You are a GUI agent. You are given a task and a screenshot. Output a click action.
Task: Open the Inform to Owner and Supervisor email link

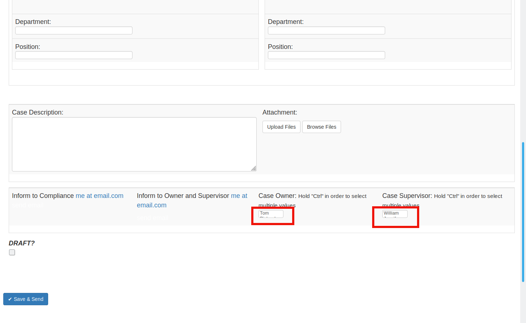click(x=192, y=200)
